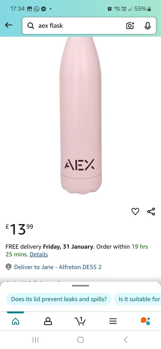The image size is (161, 349).
Task: Open the hamburger menu tab
Action: click(113, 321)
